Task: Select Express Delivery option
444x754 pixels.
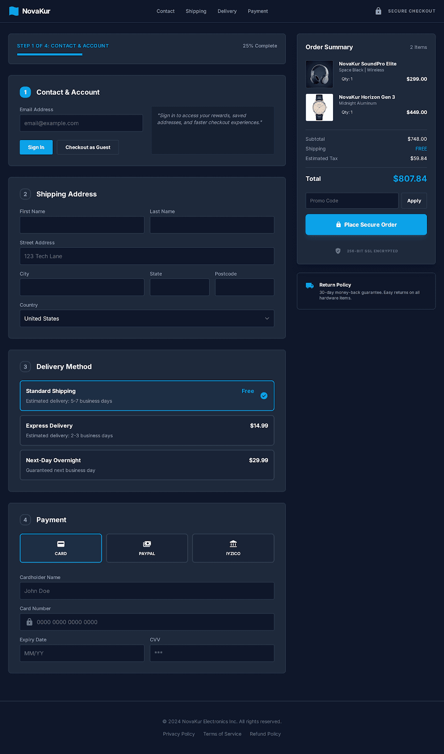Action: click(x=147, y=430)
